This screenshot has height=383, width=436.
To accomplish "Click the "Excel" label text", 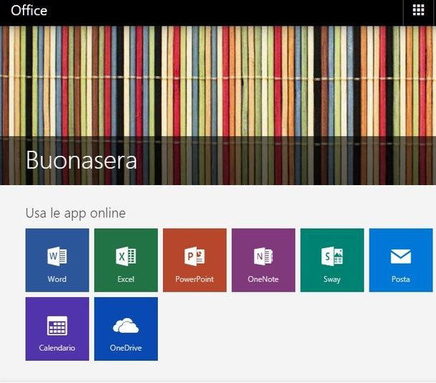I will tap(126, 279).
